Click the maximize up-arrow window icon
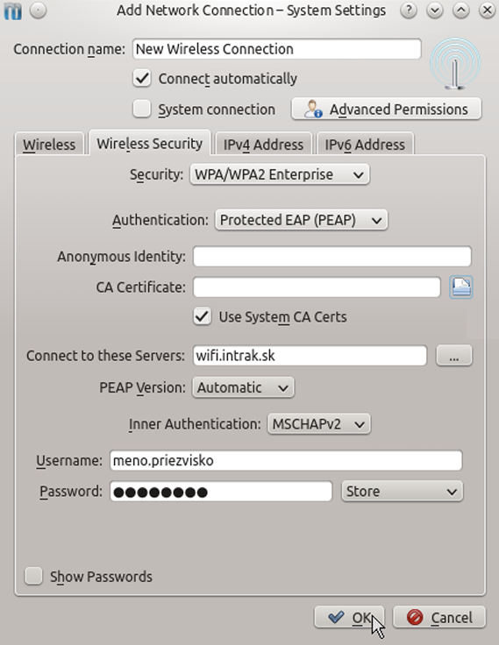 tap(461, 11)
